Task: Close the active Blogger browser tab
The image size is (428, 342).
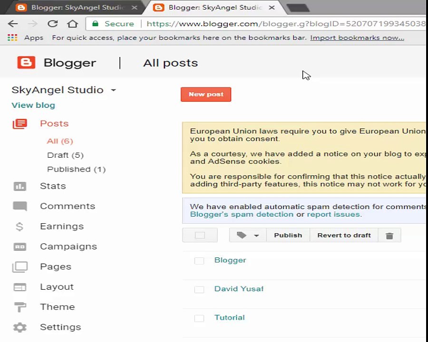Action: click(272, 8)
